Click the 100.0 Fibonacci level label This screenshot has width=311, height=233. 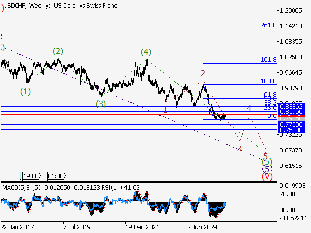click(268, 81)
